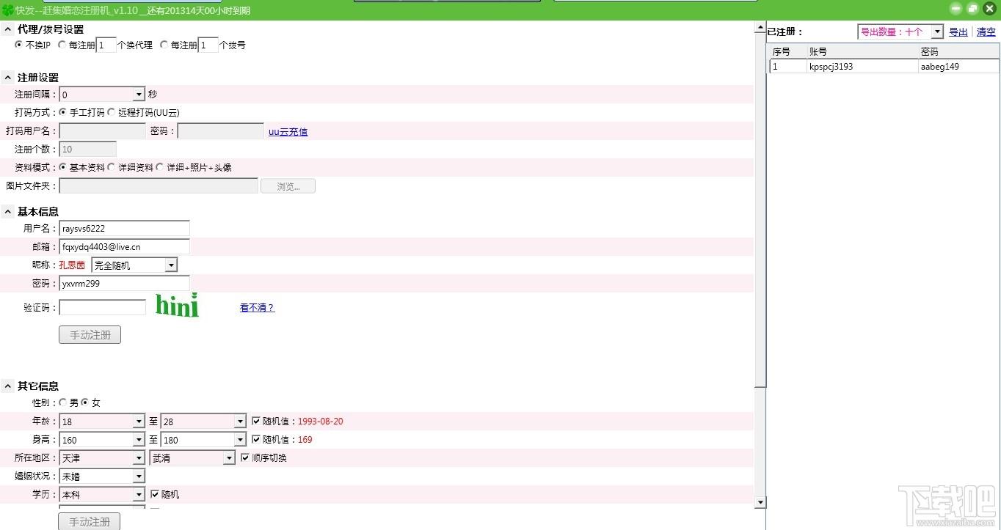The width and height of the screenshot is (1001, 530).
Task: Collapse the 基本信息 section
Action: 7,212
